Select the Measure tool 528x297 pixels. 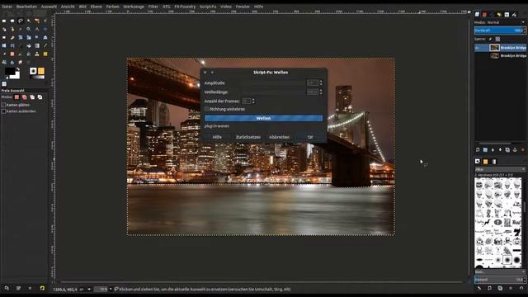point(37,29)
